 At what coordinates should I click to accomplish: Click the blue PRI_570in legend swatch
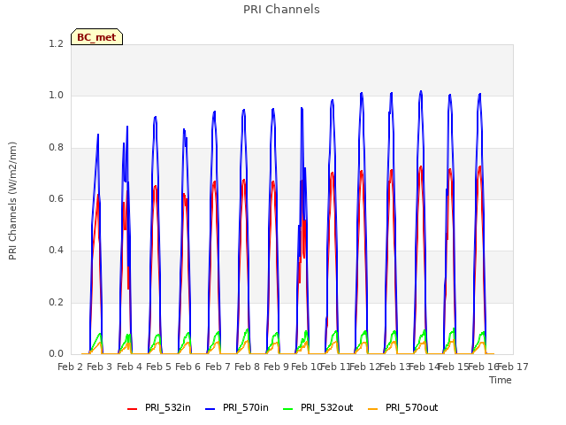(x=210, y=408)
